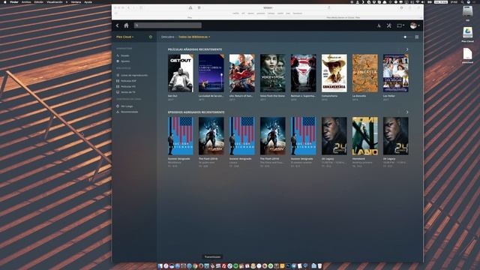Open the Comanchería movie poster
The image size is (480, 270).
pos(334,73)
